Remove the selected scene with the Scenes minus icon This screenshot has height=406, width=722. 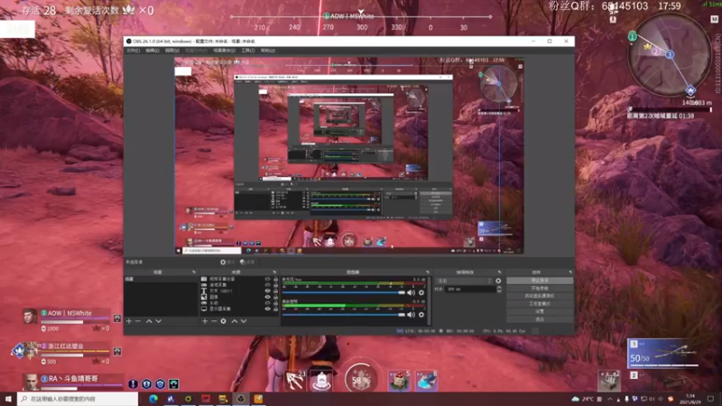(x=138, y=321)
